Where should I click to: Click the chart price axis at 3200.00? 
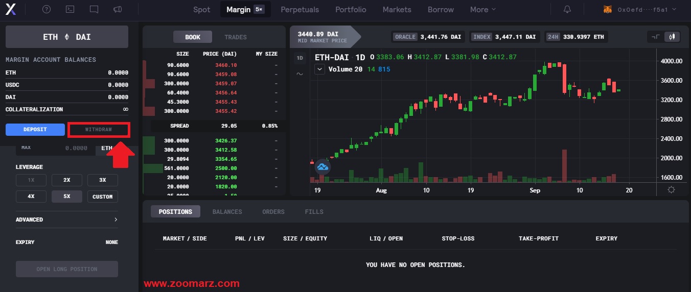[671, 100]
